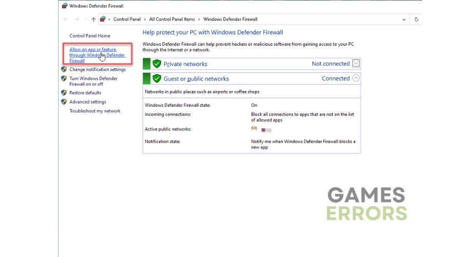The image size is (462, 257).
Task: Click the Back navigation arrow
Action: coord(66,20)
